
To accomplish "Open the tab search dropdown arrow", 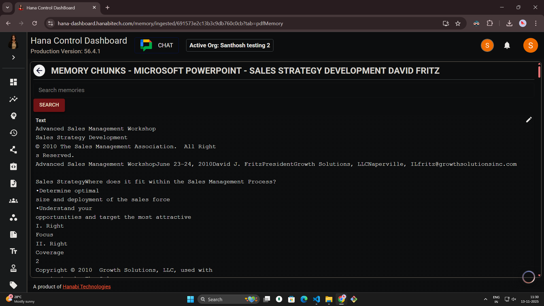I will tap(7, 7).
